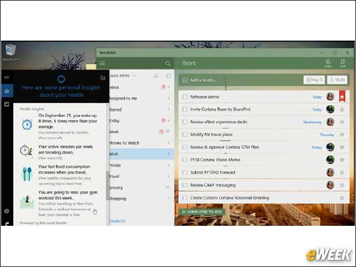This screenshot has height=267, width=356.
Task: Expand the Laura Jones account dropdown
Action: click(134, 76)
